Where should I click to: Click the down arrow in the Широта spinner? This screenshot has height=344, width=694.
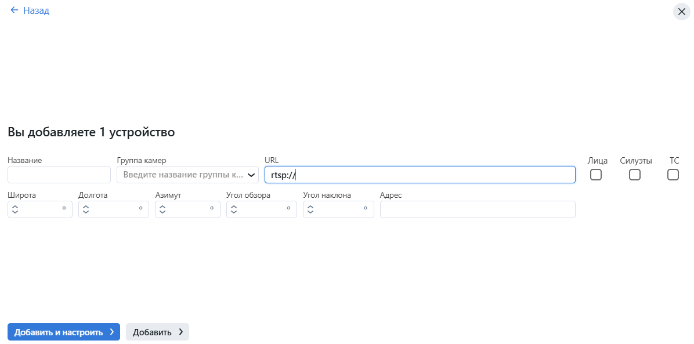click(x=15, y=212)
